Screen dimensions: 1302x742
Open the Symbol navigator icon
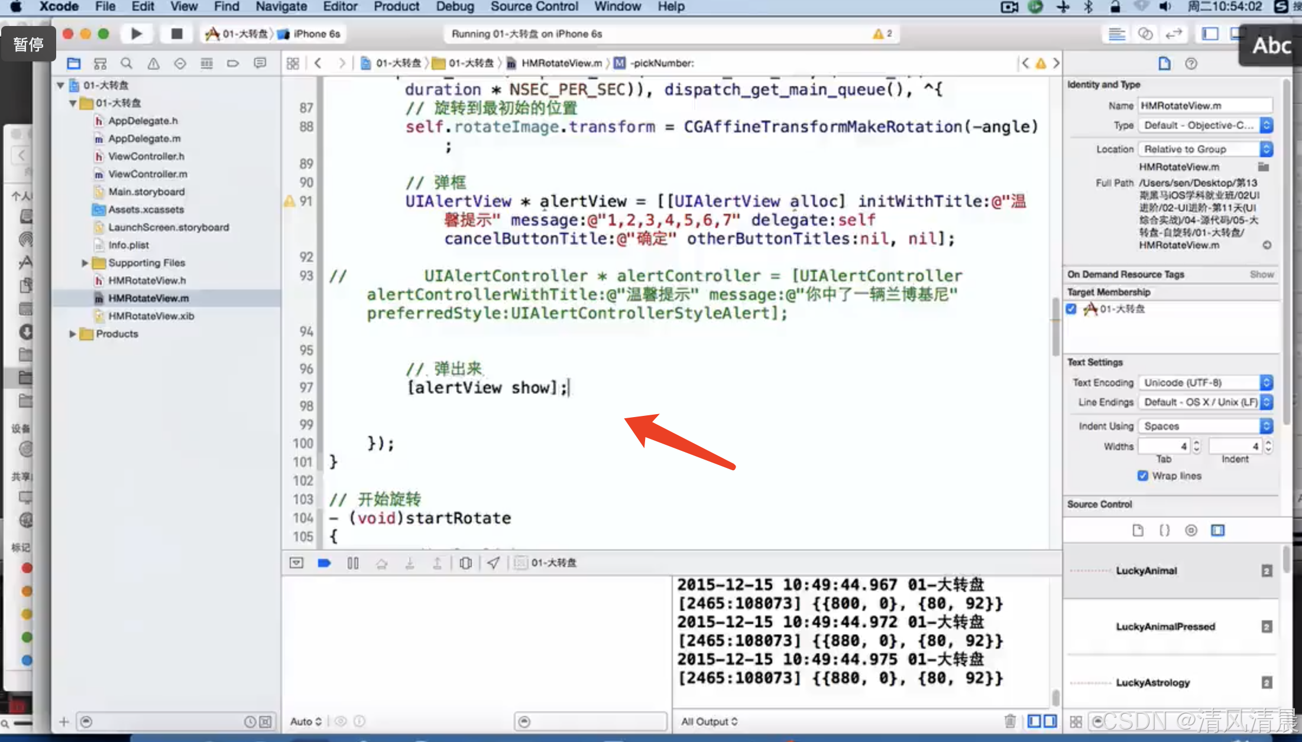click(x=100, y=63)
